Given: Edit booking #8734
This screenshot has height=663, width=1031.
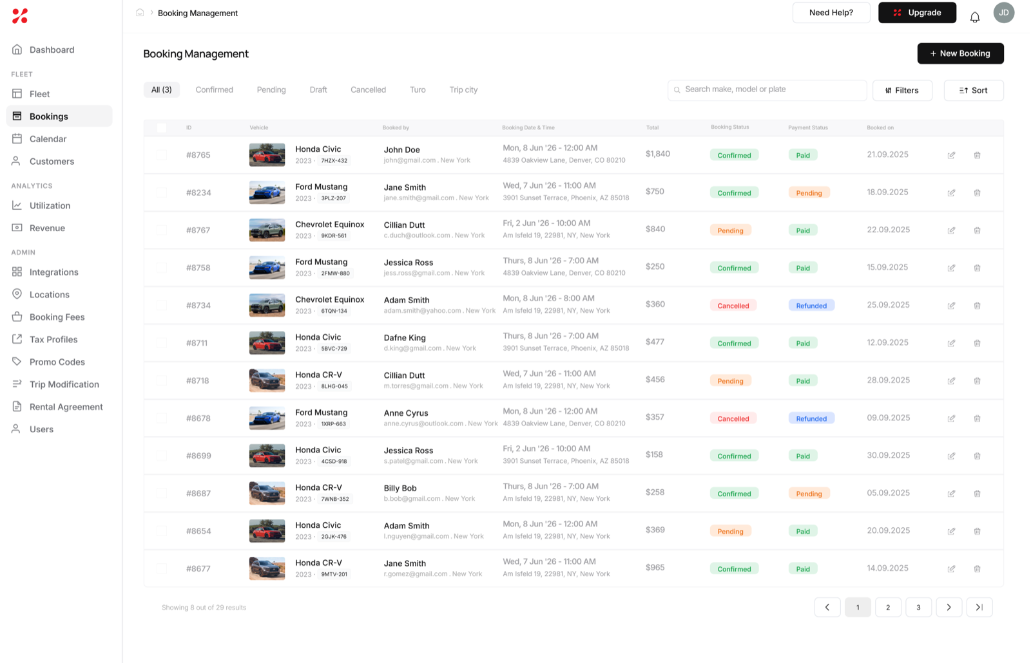Looking at the screenshot, I should [951, 306].
